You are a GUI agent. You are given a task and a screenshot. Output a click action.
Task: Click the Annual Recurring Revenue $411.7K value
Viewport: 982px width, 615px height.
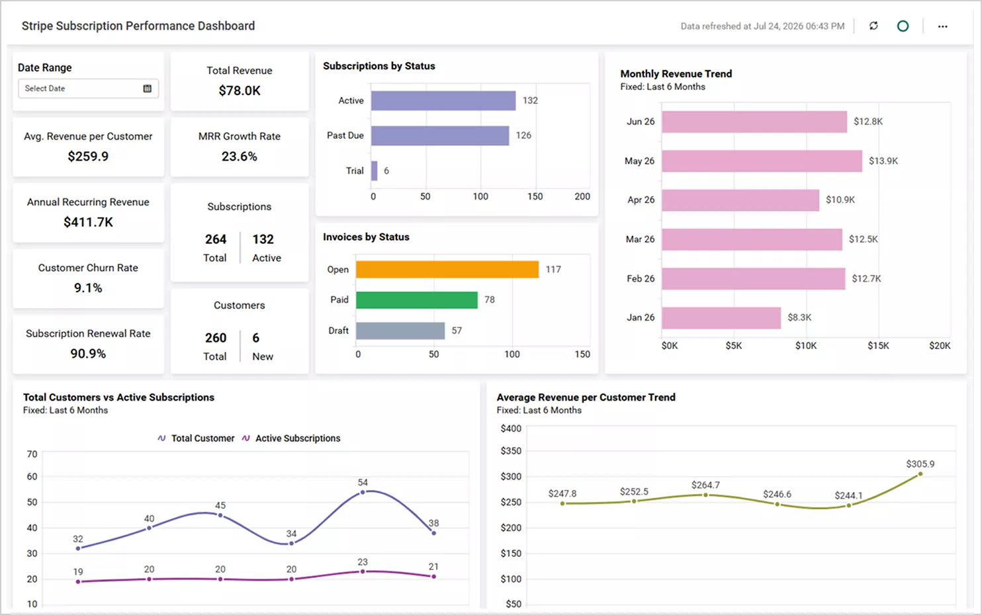(x=88, y=222)
